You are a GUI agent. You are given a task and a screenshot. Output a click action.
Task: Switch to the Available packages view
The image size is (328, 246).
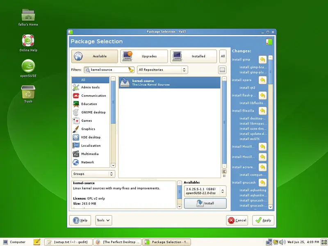tap(95, 56)
